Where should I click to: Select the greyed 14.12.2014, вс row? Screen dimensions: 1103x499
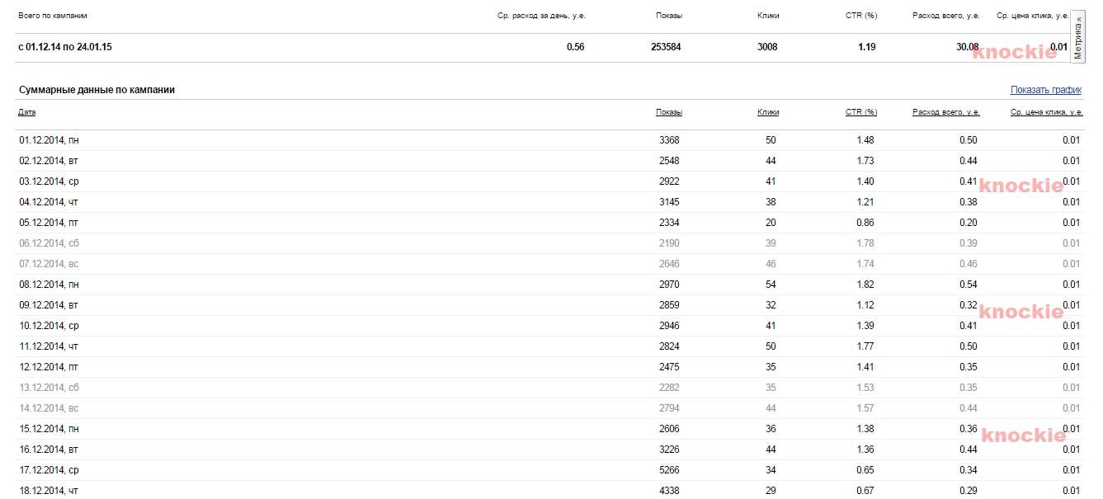pyautogui.click(x=49, y=408)
